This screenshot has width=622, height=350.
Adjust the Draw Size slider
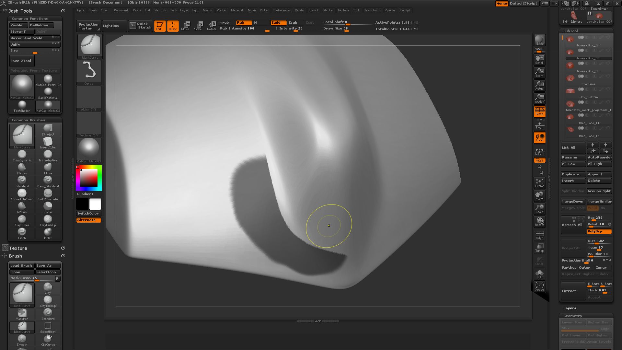pos(347,29)
